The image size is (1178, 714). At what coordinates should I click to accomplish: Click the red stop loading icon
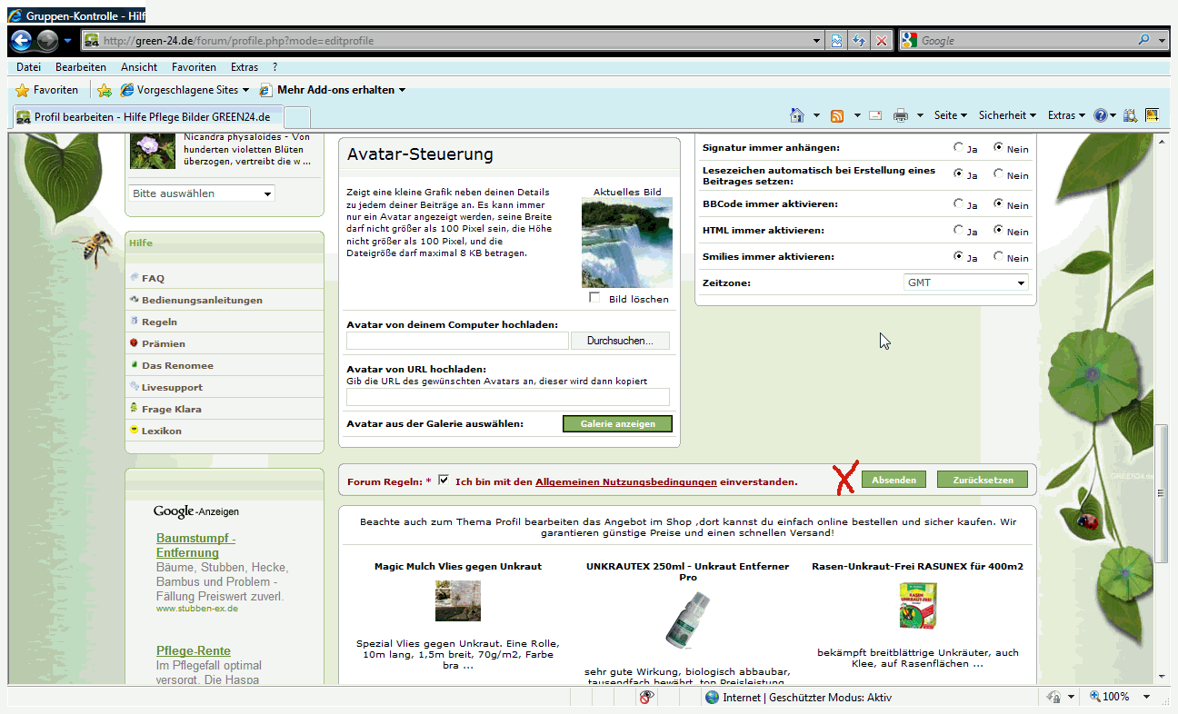click(x=881, y=41)
